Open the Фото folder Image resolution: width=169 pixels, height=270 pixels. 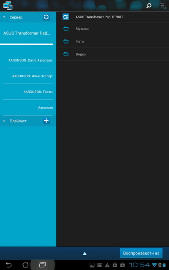113,41
